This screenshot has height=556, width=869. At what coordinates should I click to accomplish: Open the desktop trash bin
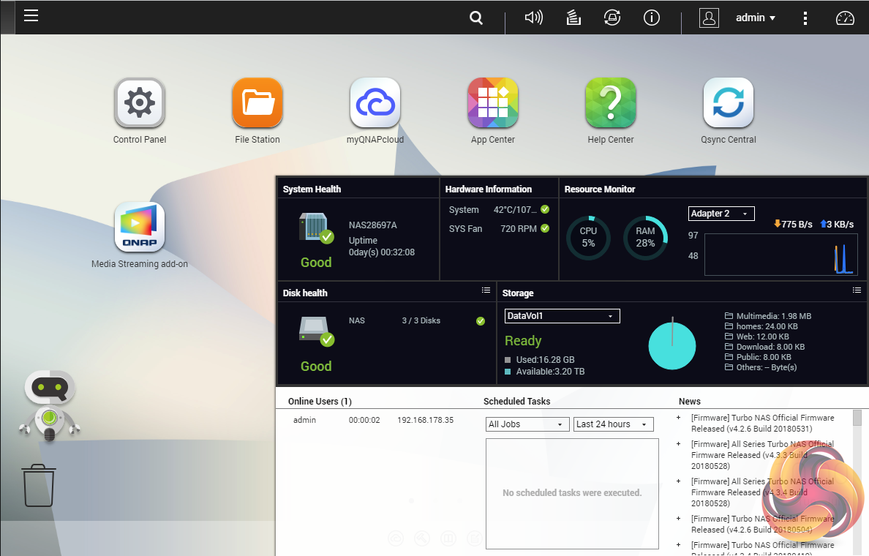39,485
